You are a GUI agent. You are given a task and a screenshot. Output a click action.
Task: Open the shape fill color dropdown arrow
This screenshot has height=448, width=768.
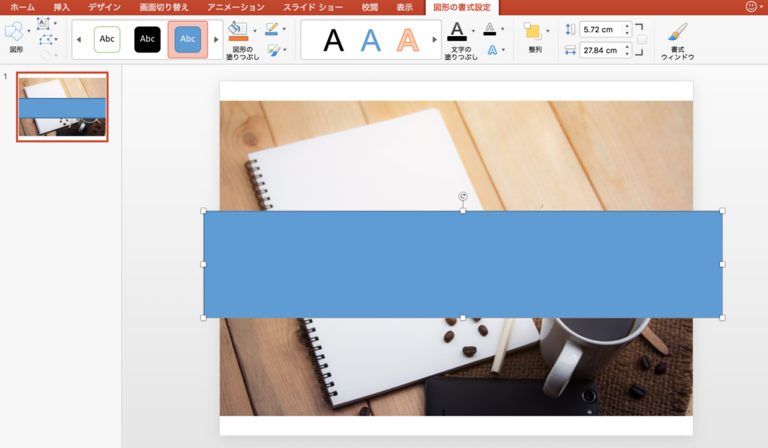(x=255, y=31)
